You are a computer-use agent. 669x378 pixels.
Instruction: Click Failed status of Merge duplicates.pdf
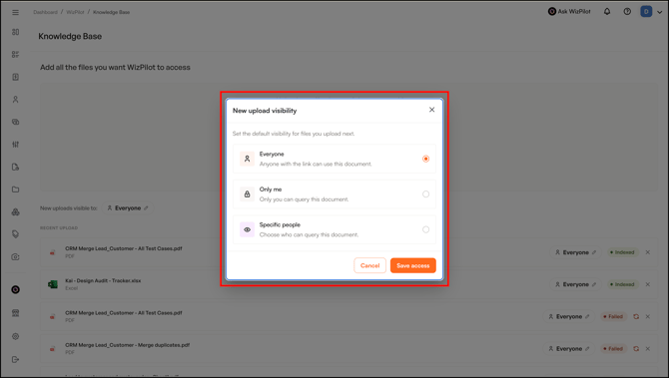(x=613, y=349)
